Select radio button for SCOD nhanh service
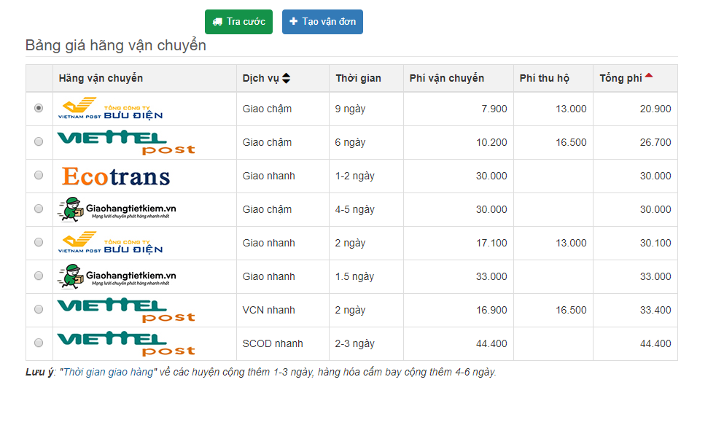Screen dimensions: 716x428 [x=39, y=343]
